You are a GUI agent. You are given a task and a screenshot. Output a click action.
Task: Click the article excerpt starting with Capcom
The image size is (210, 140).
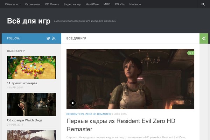coord(126,137)
